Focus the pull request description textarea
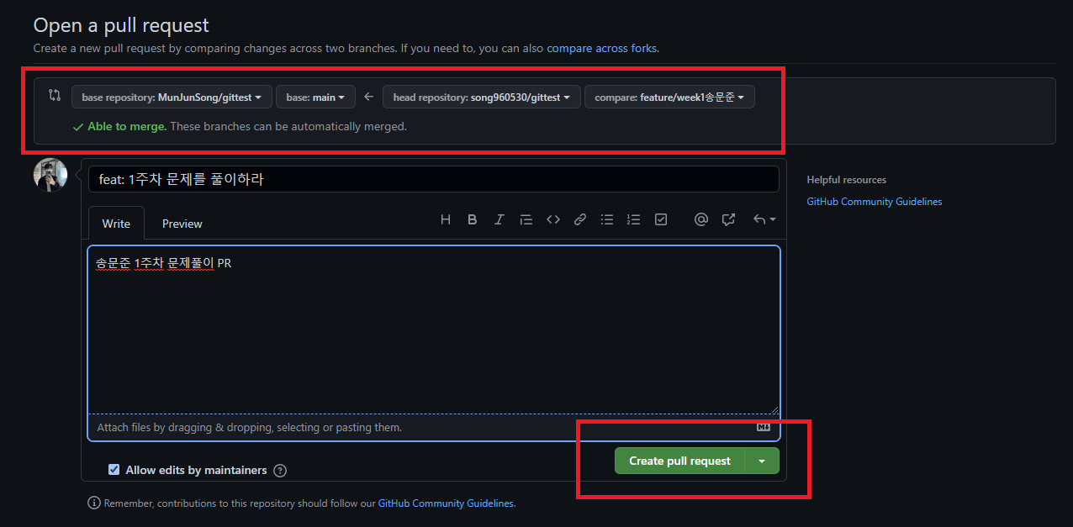The image size is (1073, 527). point(434,329)
